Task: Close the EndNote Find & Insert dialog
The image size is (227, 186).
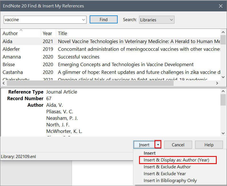Action: (x=221, y=6)
